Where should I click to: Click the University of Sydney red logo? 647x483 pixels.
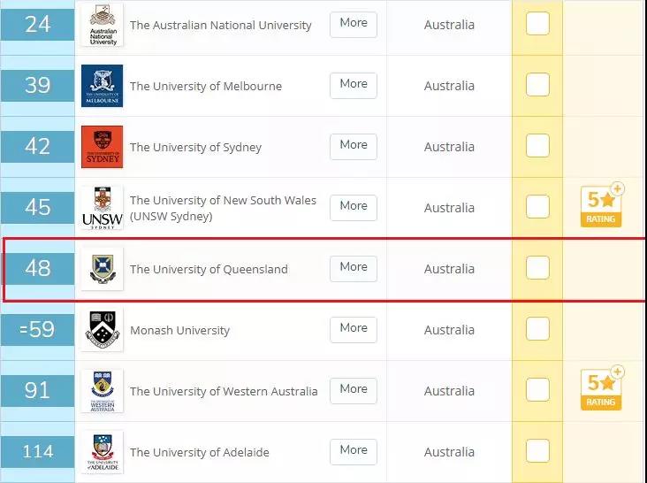coord(102,147)
